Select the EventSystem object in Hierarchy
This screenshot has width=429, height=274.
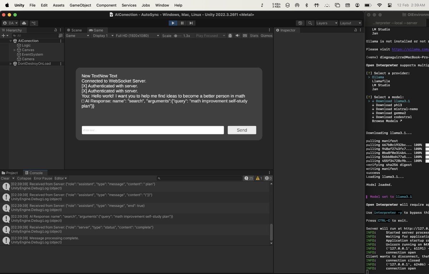point(32,54)
